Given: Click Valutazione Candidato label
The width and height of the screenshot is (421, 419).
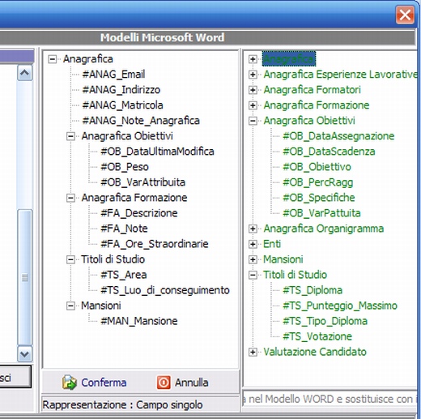Looking at the screenshot, I should (x=315, y=352).
